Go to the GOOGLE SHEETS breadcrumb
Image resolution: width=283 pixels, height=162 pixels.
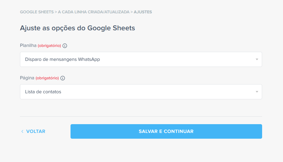[36, 12]
